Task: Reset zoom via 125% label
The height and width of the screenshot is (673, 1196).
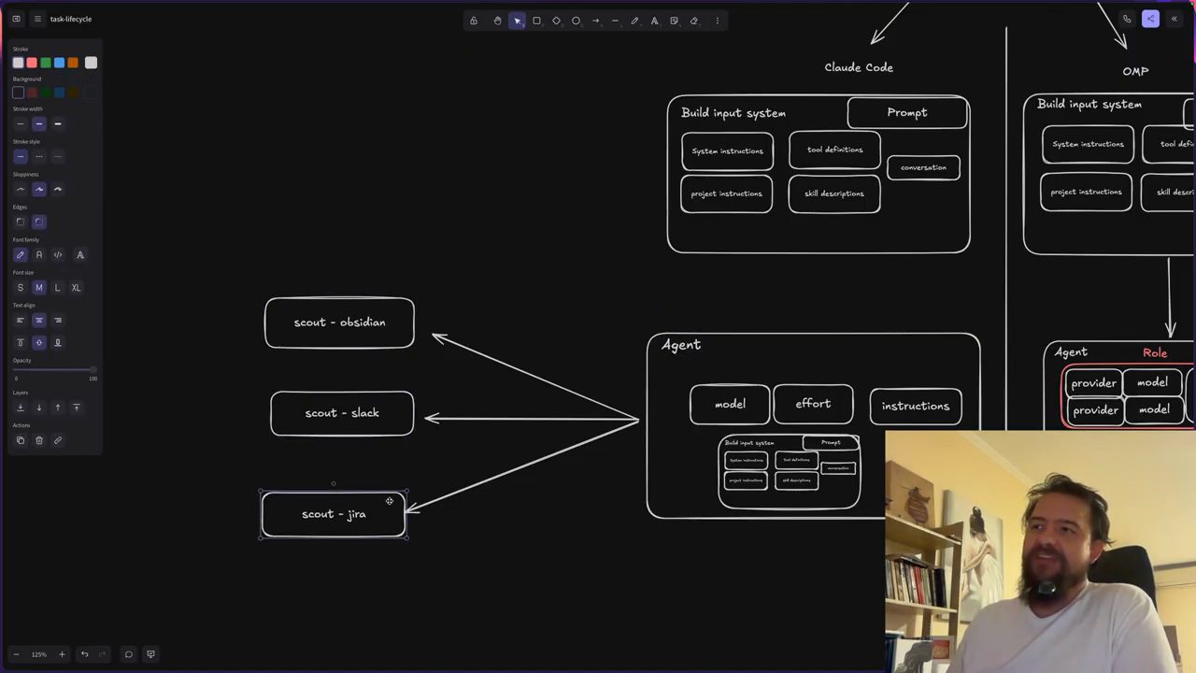Action: click(x=38, y=654)
